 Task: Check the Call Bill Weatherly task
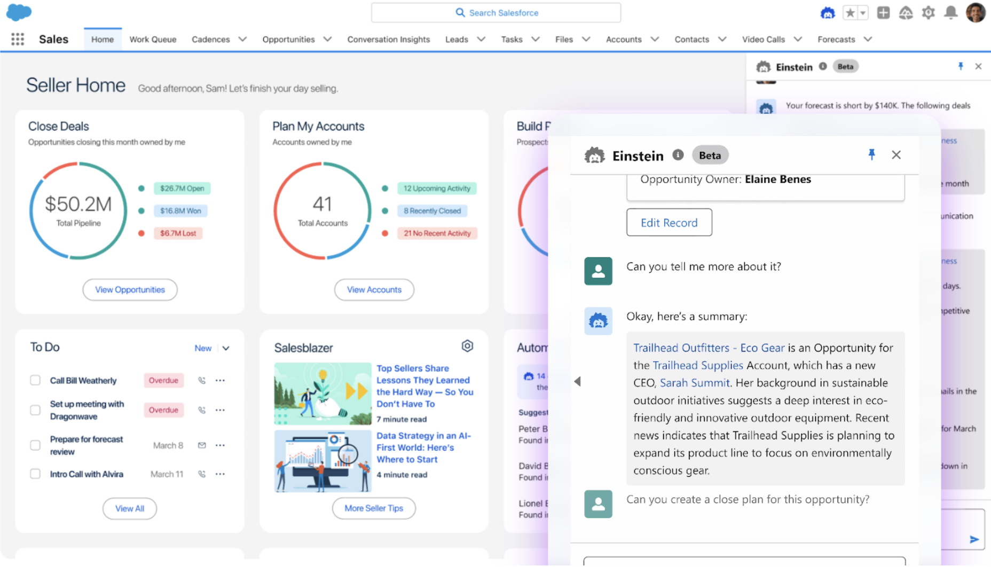[x=35, y=380]
